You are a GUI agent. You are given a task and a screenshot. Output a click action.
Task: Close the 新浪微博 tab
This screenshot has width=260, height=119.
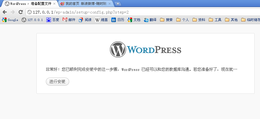pyautogui.click(x=109, y=4)
